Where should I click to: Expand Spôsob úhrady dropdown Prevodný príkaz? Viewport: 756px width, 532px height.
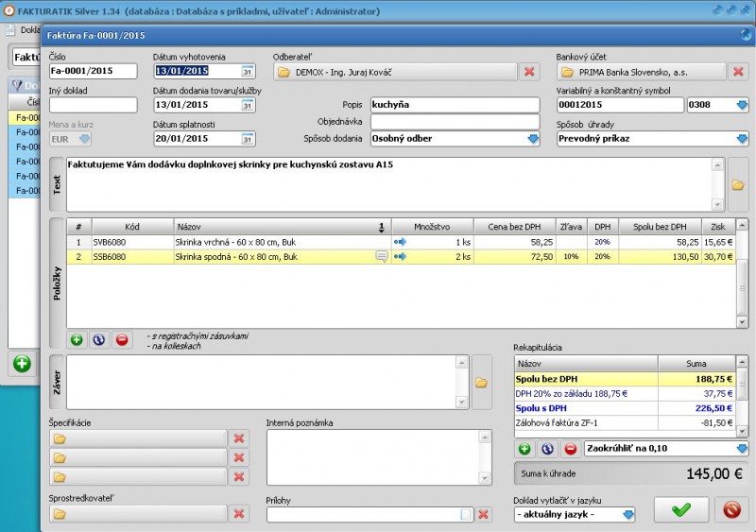742,139
